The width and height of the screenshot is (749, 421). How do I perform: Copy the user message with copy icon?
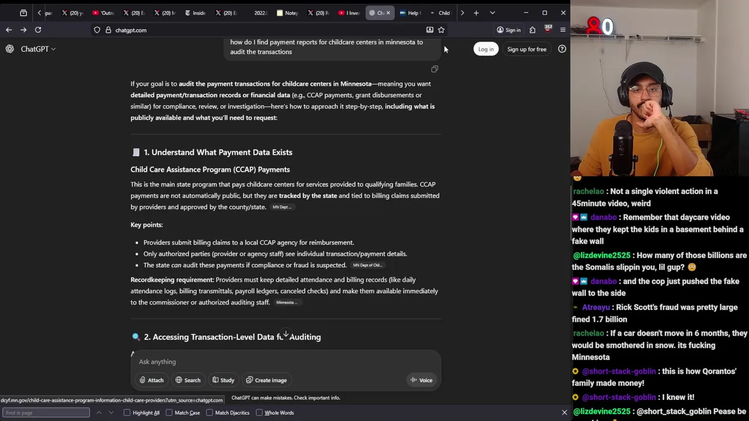(435, 69)
